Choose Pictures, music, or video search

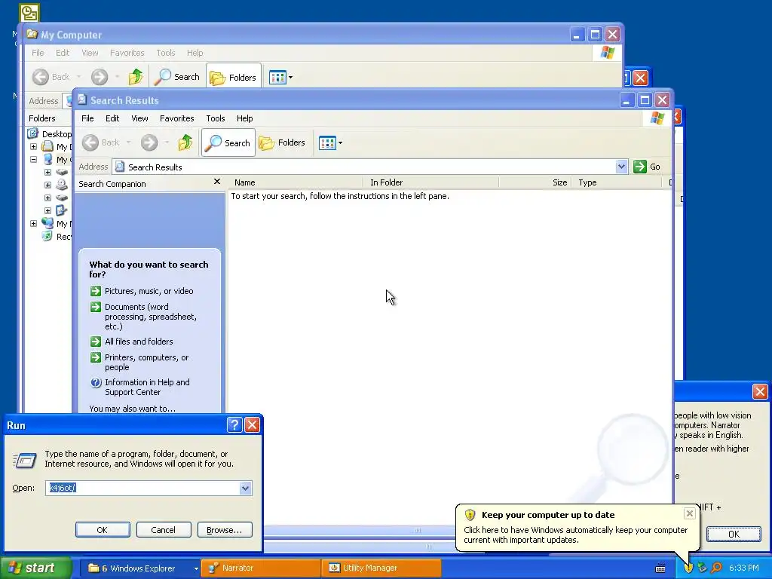click(149, 291)
